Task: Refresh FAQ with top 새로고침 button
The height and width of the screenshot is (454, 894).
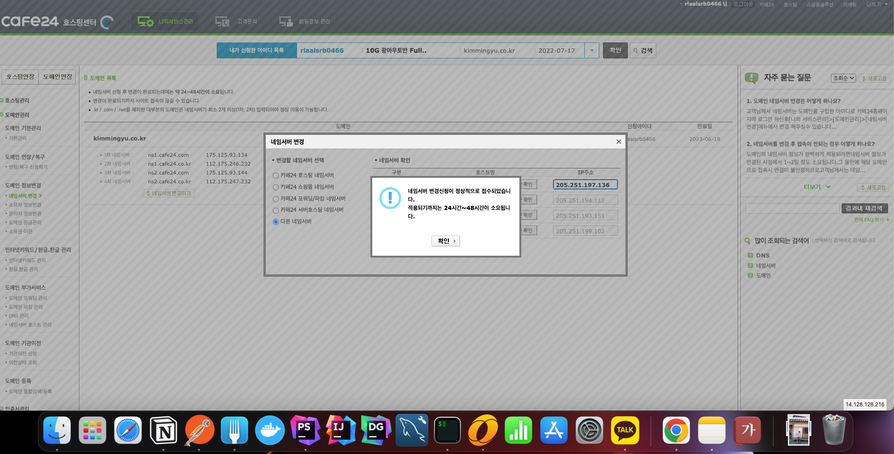Action: [874, 78]
